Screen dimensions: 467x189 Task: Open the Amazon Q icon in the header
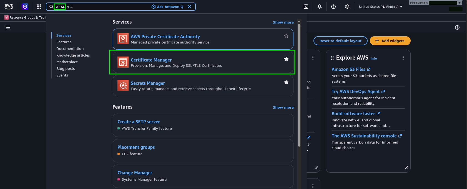pos(25,7)
